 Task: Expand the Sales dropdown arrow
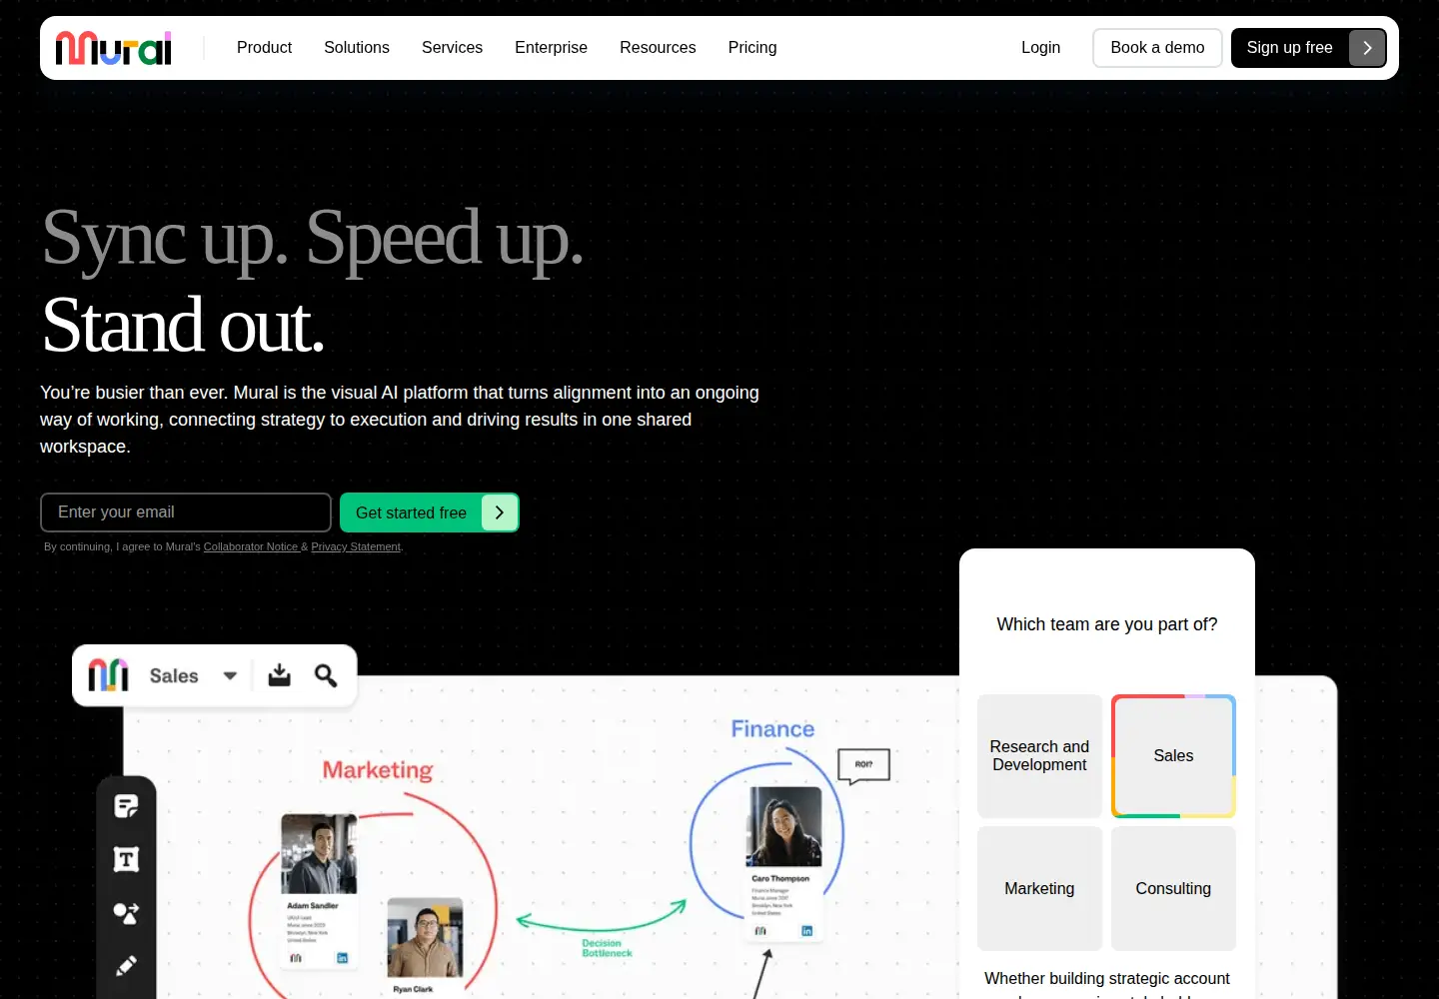coord(230,676)
